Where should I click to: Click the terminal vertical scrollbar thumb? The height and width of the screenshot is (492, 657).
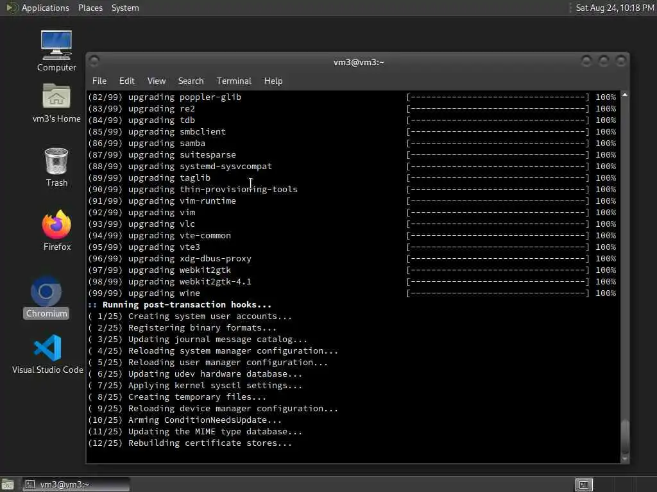[x=625, y=436]
